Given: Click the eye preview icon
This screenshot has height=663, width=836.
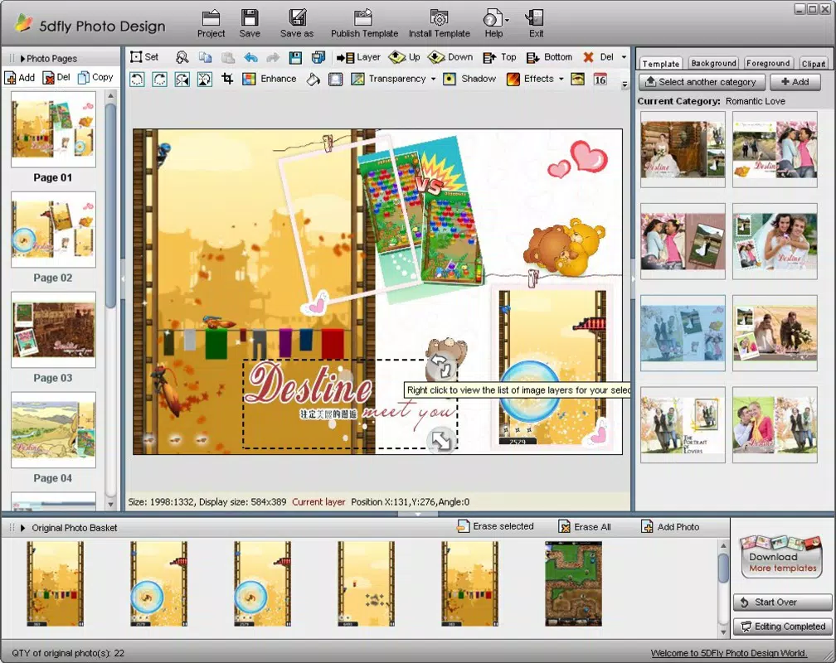Looking at the screenshot, I should (x=577, y=80).
